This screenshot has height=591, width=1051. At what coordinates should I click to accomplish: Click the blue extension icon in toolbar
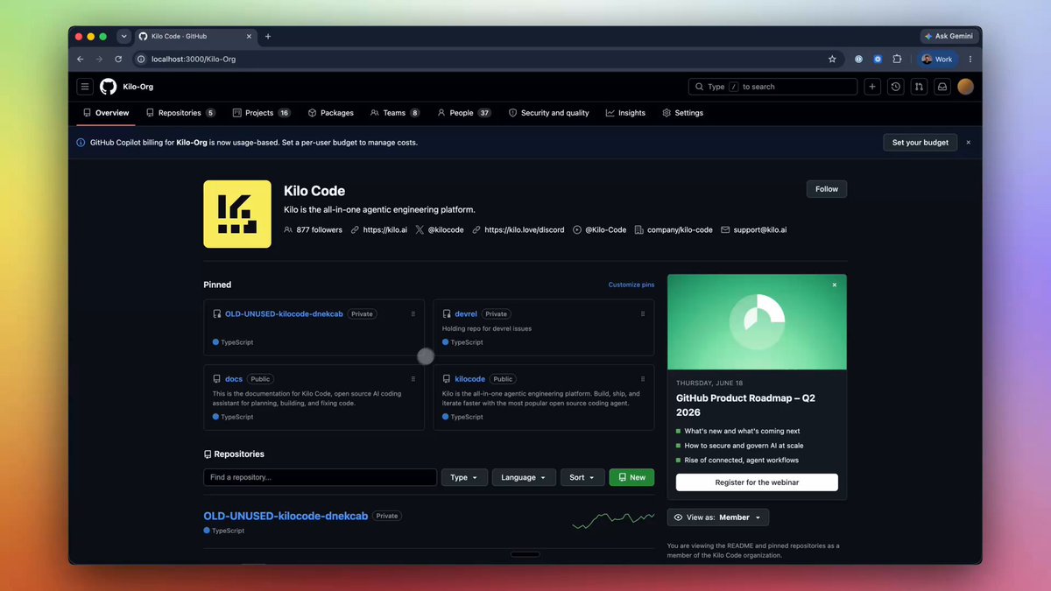tap(878, 60)
